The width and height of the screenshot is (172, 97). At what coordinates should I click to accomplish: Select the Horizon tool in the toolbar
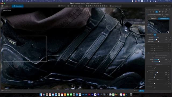coord(92,6)
